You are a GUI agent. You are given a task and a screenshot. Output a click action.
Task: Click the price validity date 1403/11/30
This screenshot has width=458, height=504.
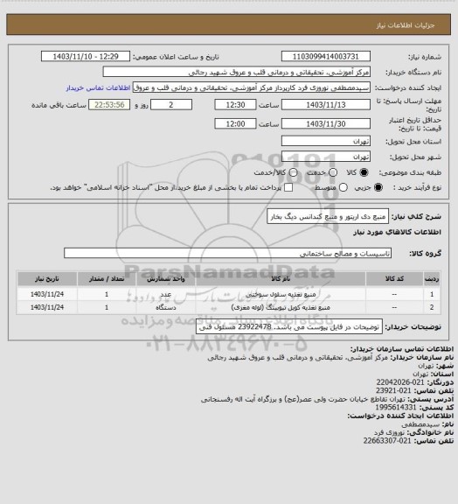pyautogui.click(x=326, y=123)
